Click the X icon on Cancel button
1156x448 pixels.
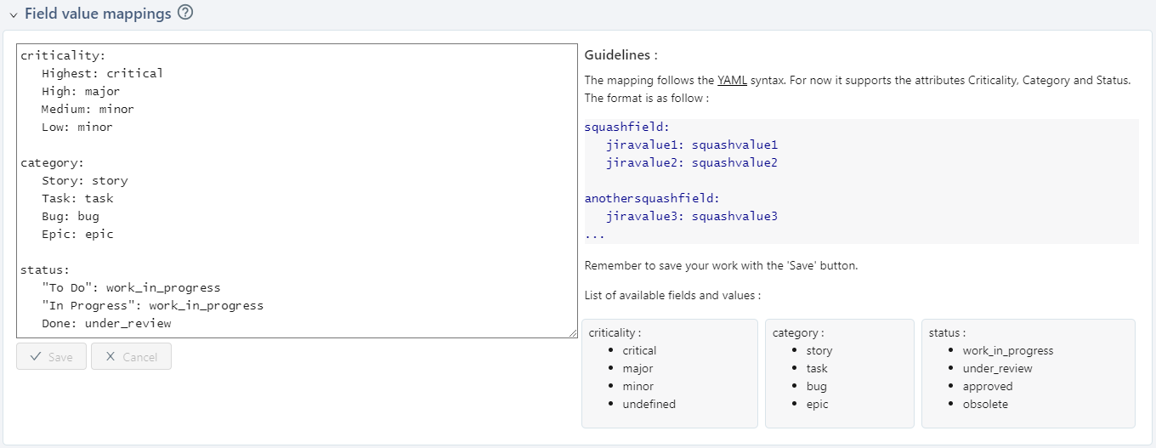[x=110, y=357]
